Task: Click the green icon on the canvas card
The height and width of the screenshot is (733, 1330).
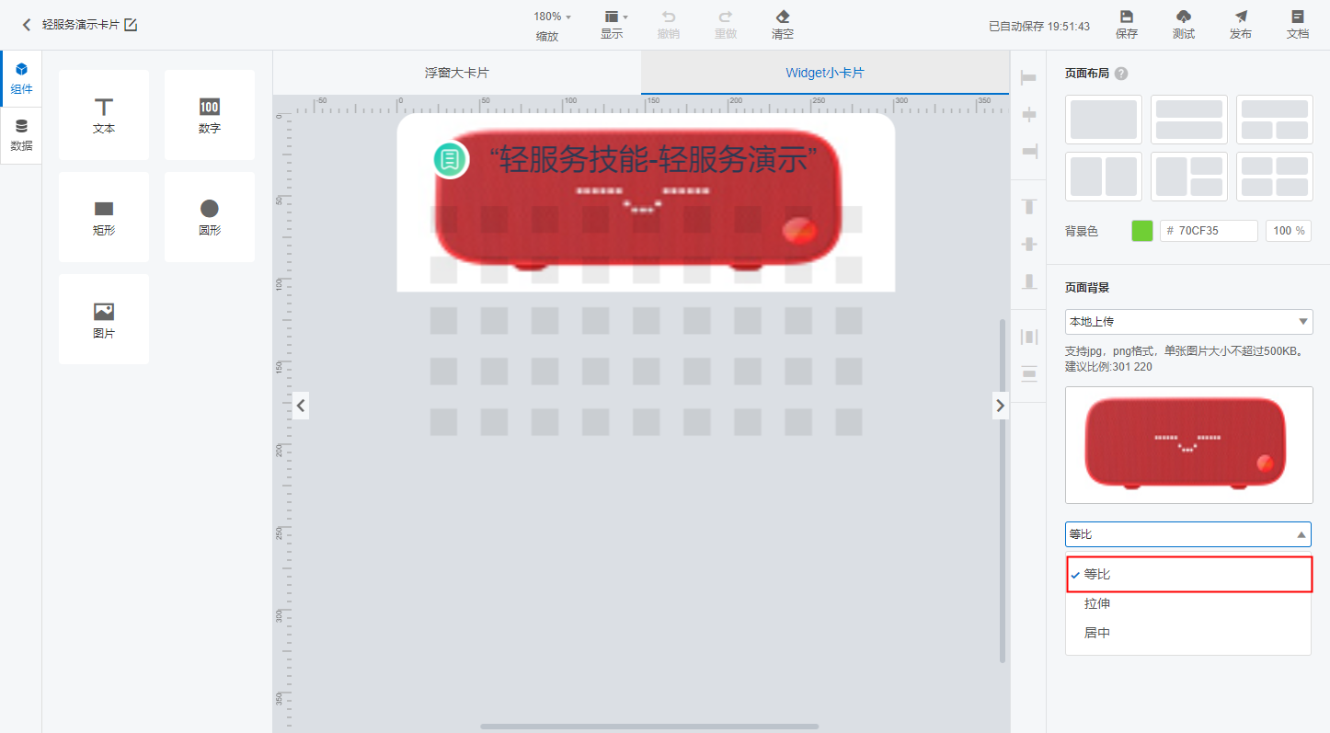Action: coord(451,160)
